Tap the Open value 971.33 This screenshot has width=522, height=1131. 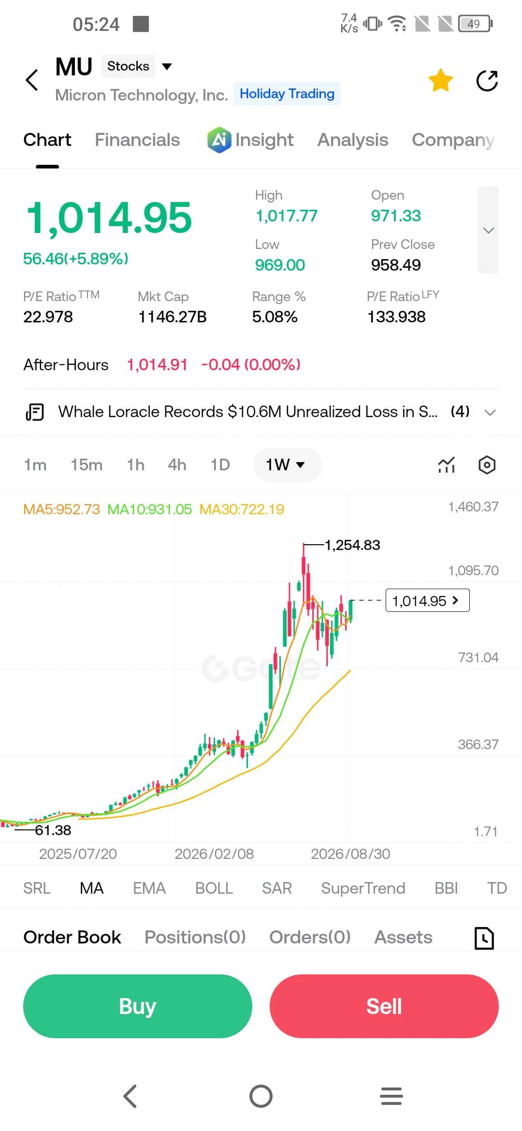pos(396,216)
